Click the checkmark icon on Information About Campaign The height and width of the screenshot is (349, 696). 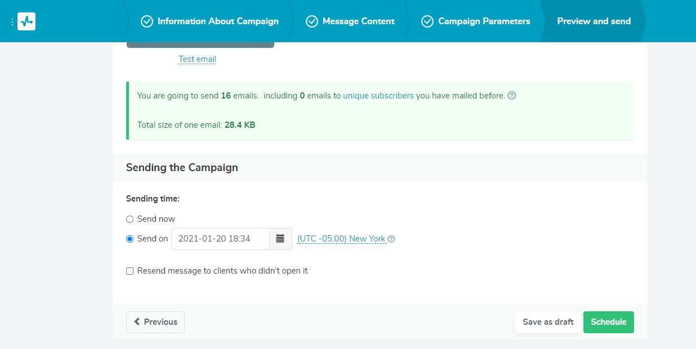(x=146, y=21)
